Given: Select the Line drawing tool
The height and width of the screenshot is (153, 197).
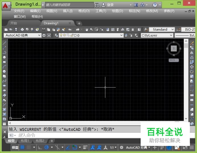Looking at the screenshot, I should click(x=4, y=43).
